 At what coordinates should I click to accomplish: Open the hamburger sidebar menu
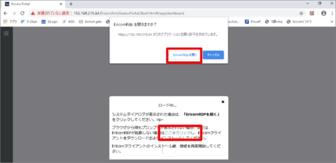click(x=6, y=33)
